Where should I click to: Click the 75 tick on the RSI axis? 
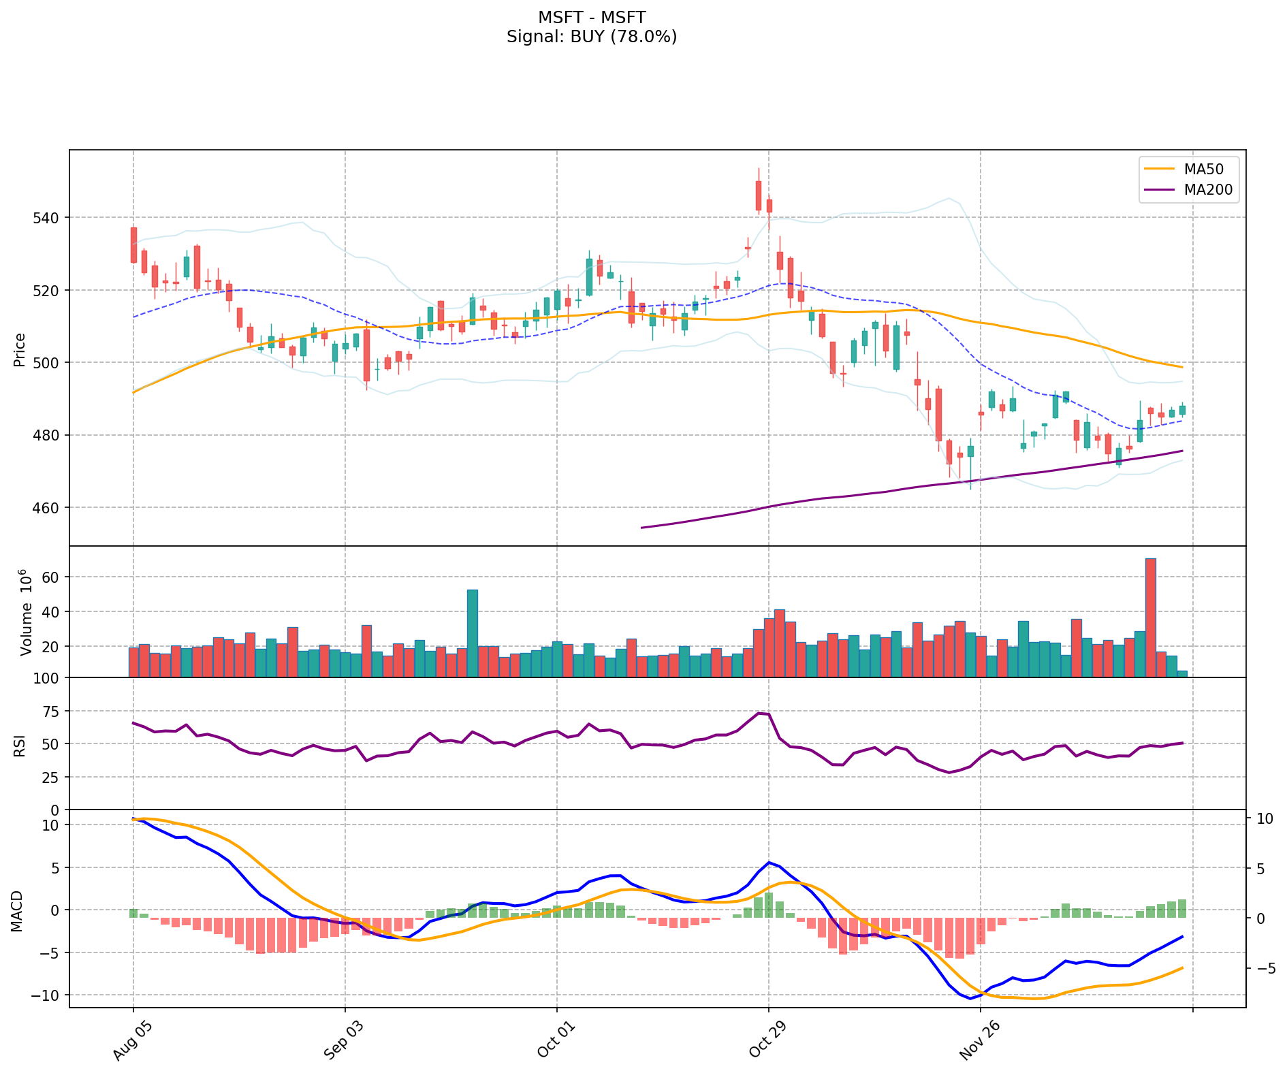coord(51,711)
